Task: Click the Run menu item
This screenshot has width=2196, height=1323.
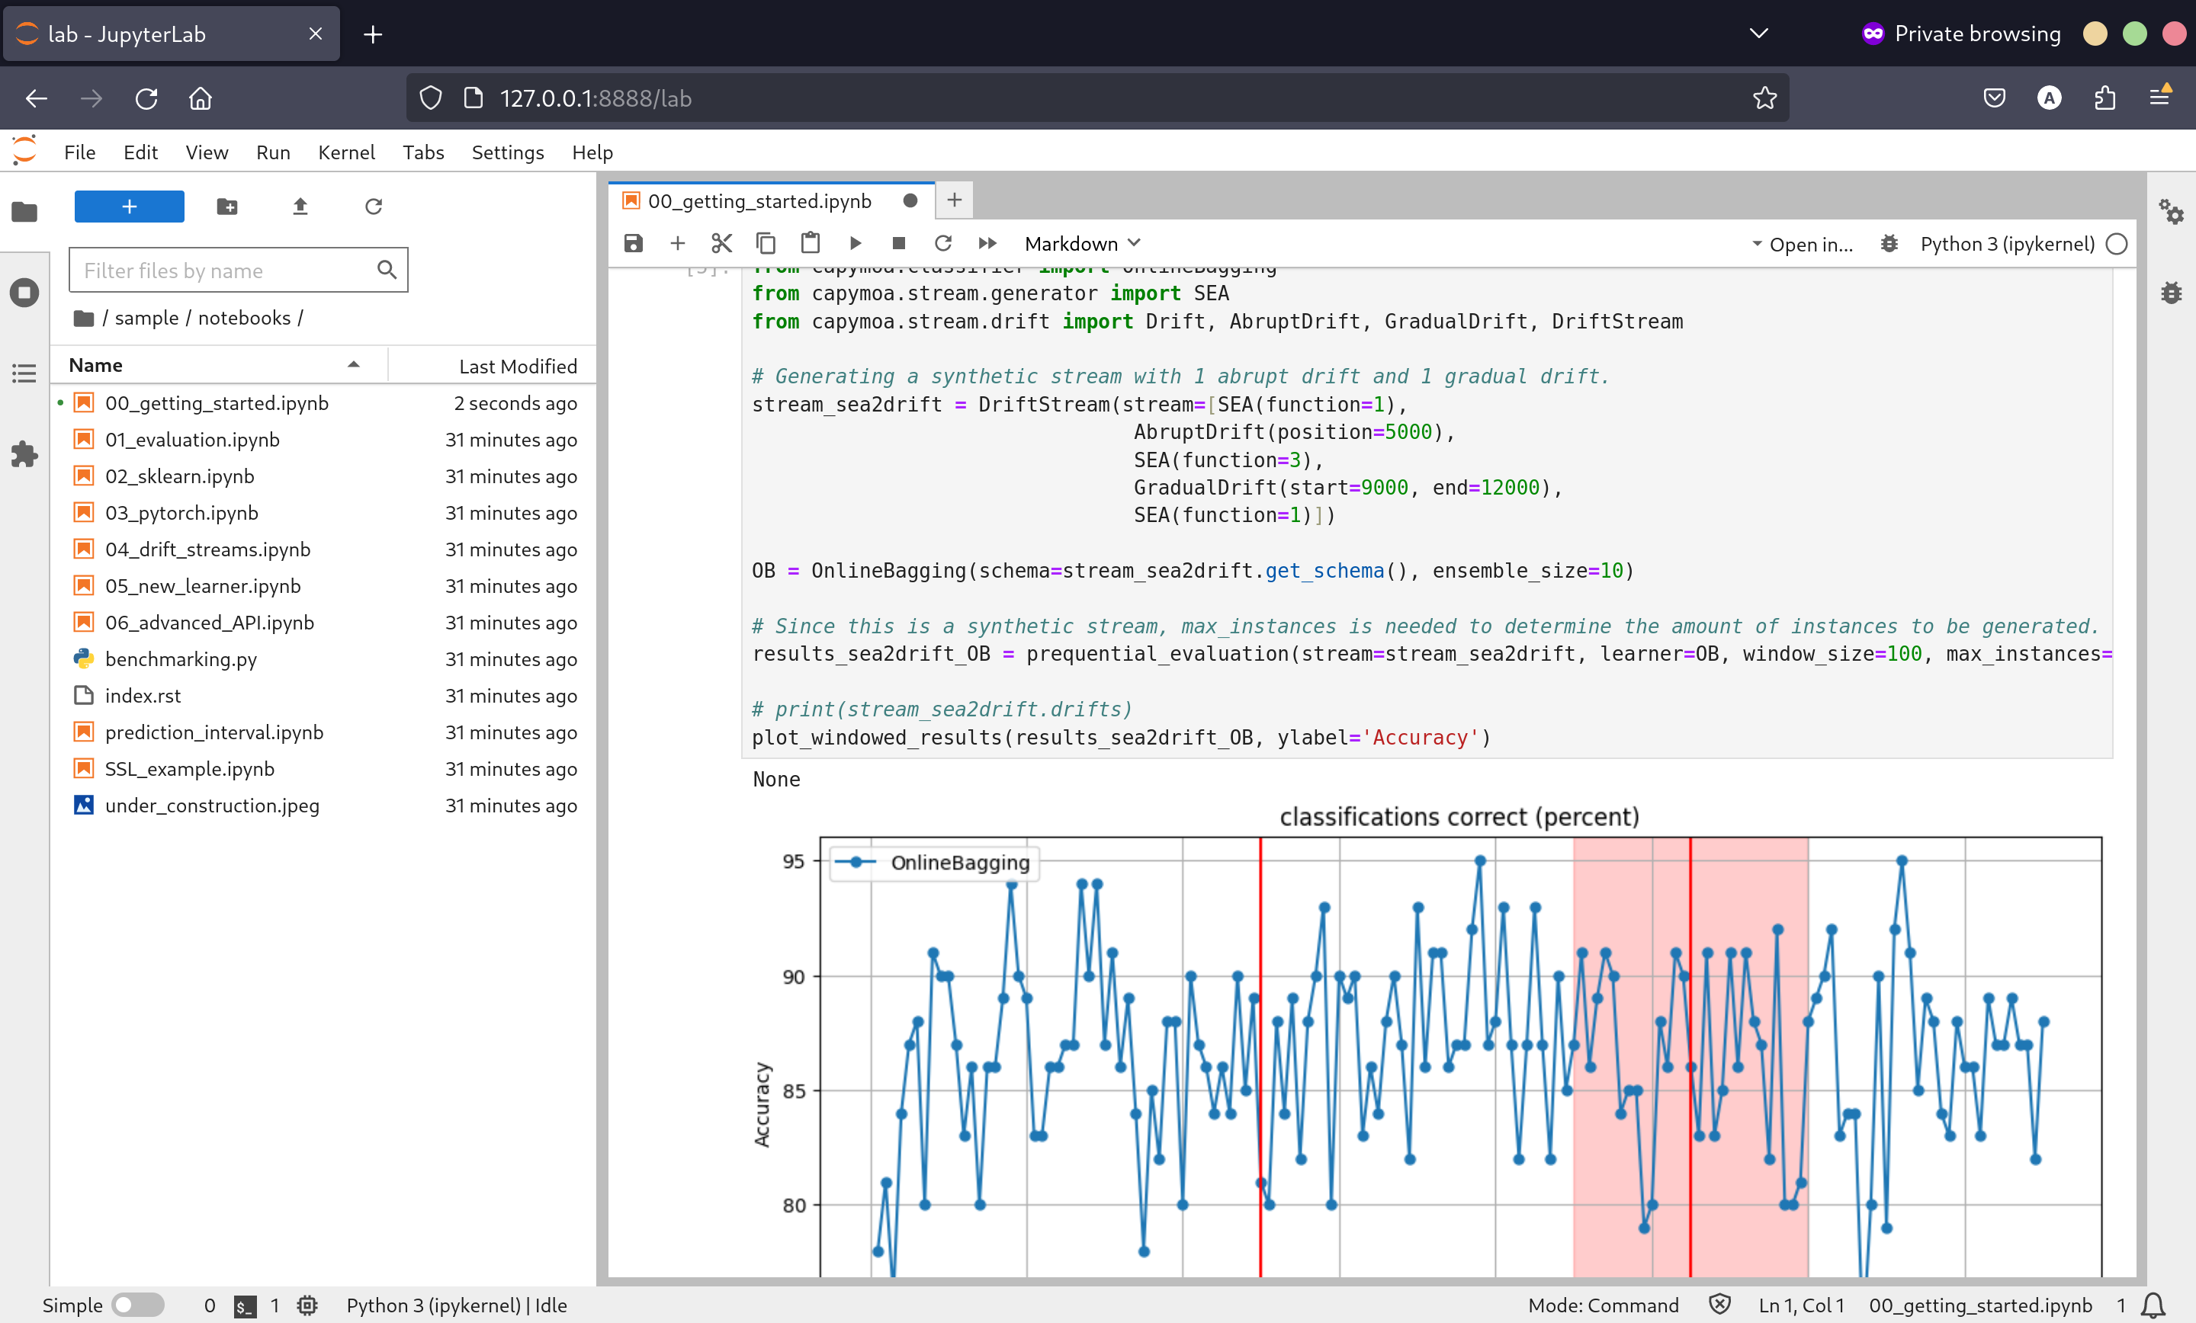Action: point(273,152)
